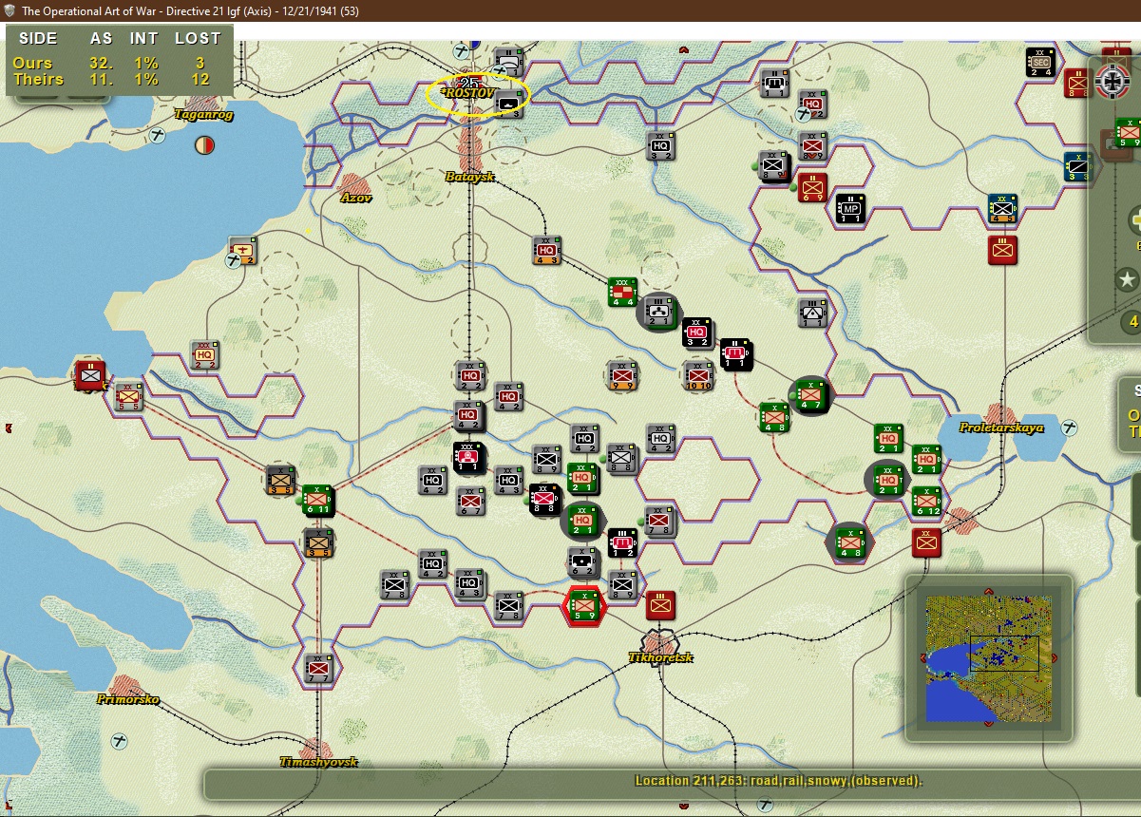Select the 9-9 infantry division counter
Image resolution: width=1141 pixels, height=817 pixels.
(x=622, y=374)
